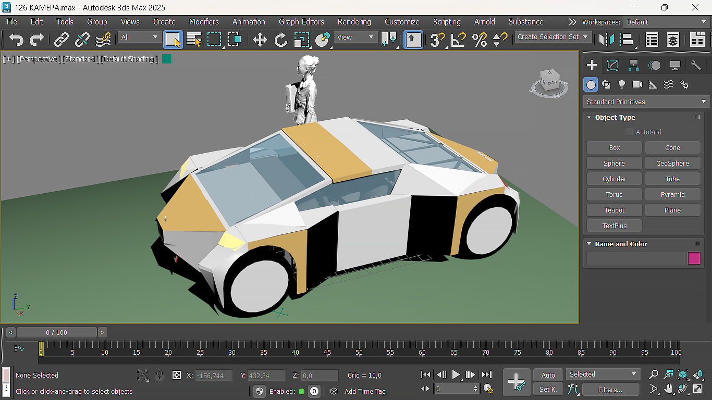Open the View reference coordinate dropdown
The height and width of the screenshot is (400, 712).
[x=355, y=37]
